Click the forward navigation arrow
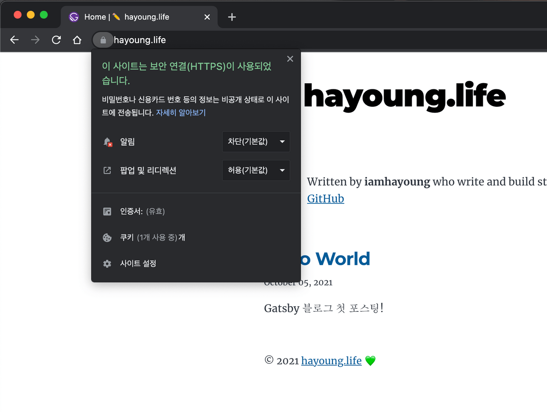Screen dimensions: 547x412 coord(35,40)
